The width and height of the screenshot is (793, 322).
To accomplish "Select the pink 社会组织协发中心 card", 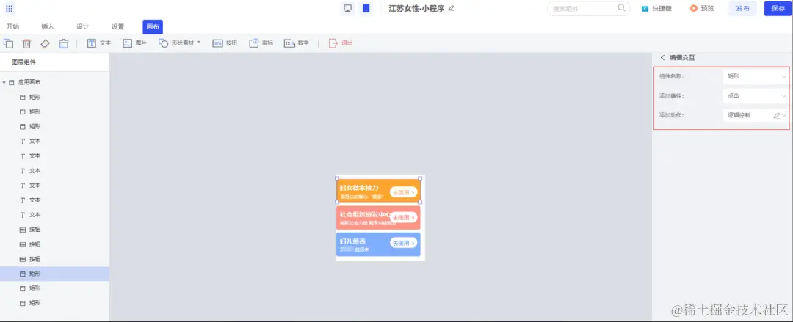I will click(378, 217).
